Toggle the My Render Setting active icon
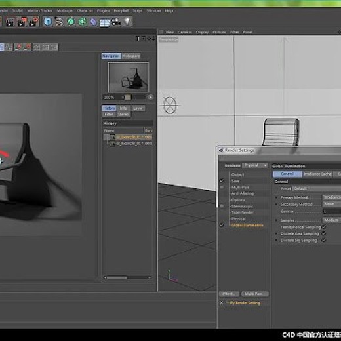Image resolution: width=341 pixels, height=341 pixels. click(x=222, y=303)
